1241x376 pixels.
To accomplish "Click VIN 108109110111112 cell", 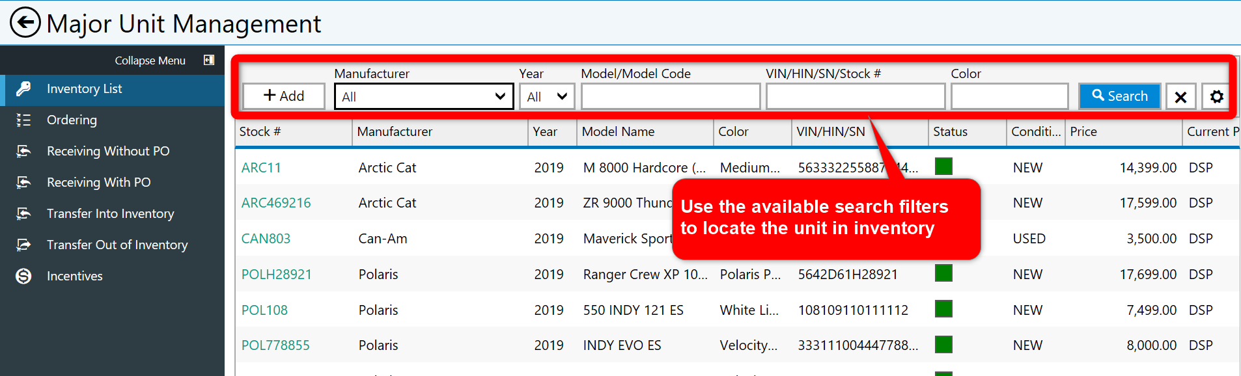I will pos(853,310).
